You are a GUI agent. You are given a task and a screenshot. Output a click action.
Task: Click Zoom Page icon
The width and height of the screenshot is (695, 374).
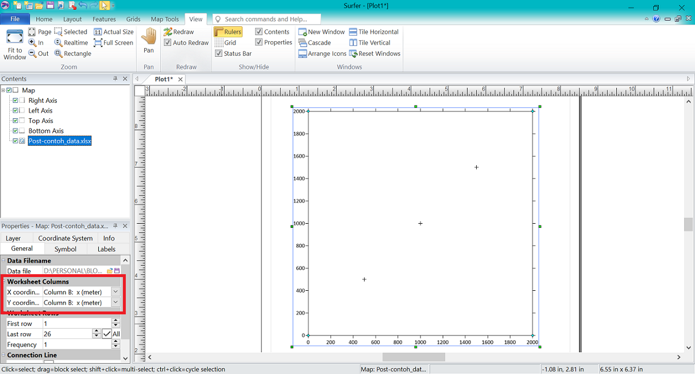(32, 32)
